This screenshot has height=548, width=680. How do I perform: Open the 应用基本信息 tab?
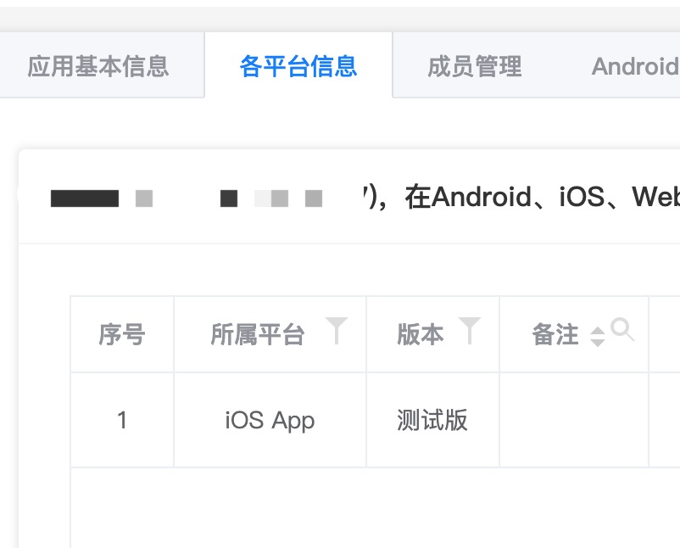tap(98, 66)
